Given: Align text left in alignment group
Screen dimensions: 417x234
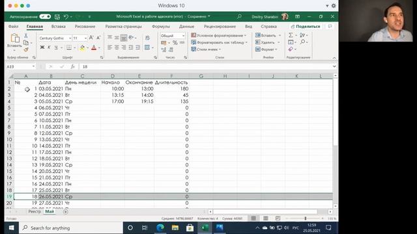Looking at the screenshot, I should pos(109,47).
